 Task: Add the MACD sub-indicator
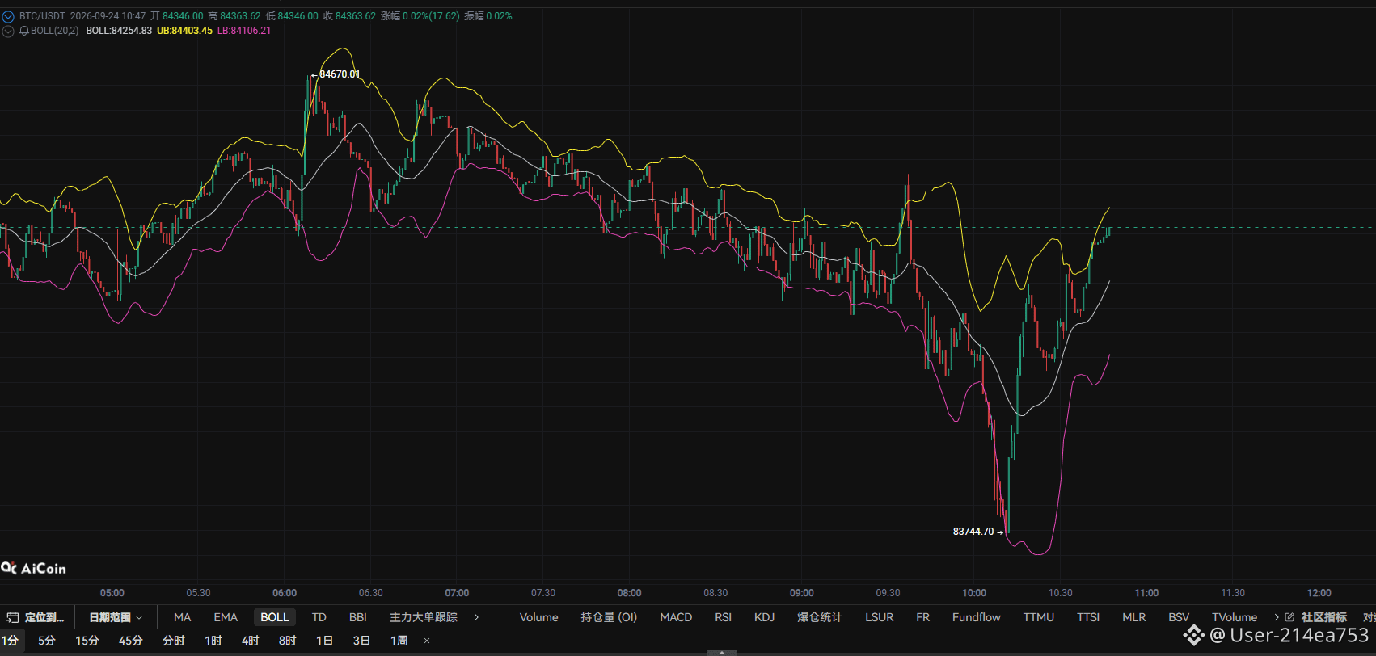point(676,617)
